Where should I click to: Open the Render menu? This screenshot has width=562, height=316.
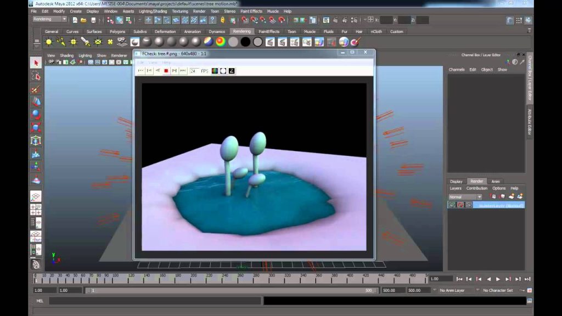click(x=199, y=11)
